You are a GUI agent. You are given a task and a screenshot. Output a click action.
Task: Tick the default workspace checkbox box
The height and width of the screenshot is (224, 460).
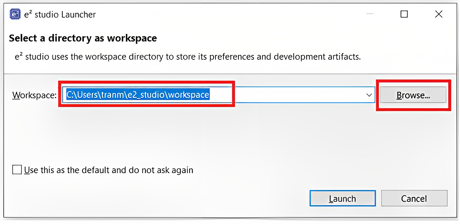click(x=17, y=170)
